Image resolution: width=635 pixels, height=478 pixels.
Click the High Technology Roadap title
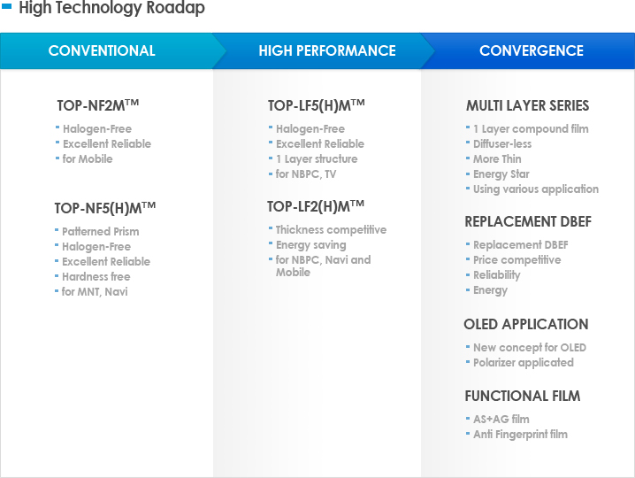tap(111, 8)
